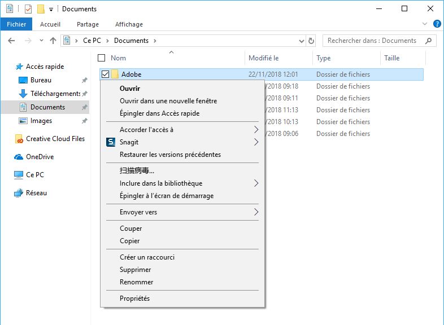Select the 扫描病毒... context menu entry
Viewport: 444px width, 325px height.
click(x=182, y=171)
